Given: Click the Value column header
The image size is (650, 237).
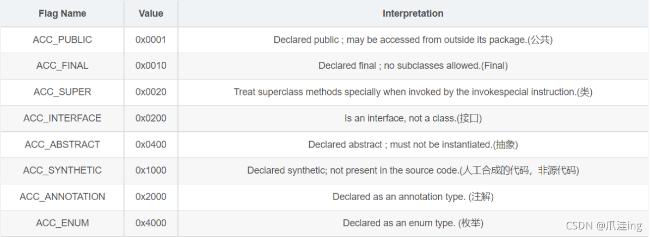Looking at the screenshot, I should tap(151, 14).
